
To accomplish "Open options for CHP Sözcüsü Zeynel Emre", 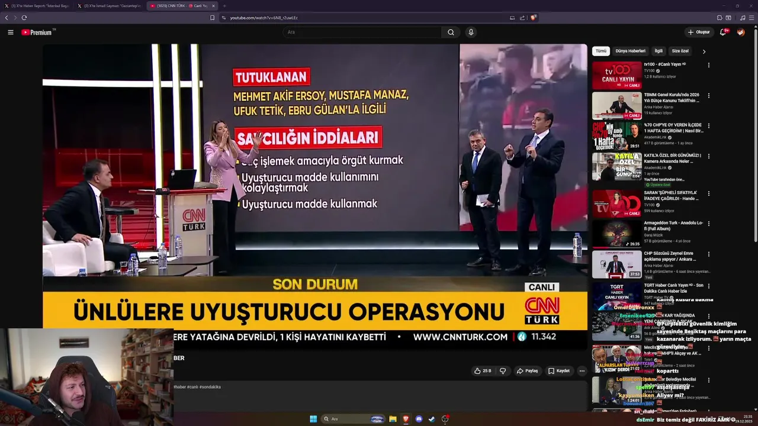I will 708,254.
